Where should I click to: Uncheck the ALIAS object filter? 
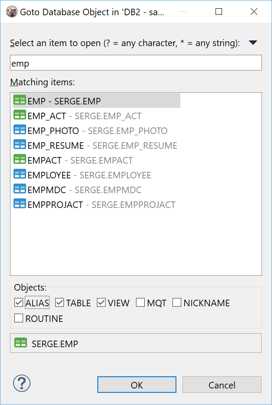[x=18, y=302]
